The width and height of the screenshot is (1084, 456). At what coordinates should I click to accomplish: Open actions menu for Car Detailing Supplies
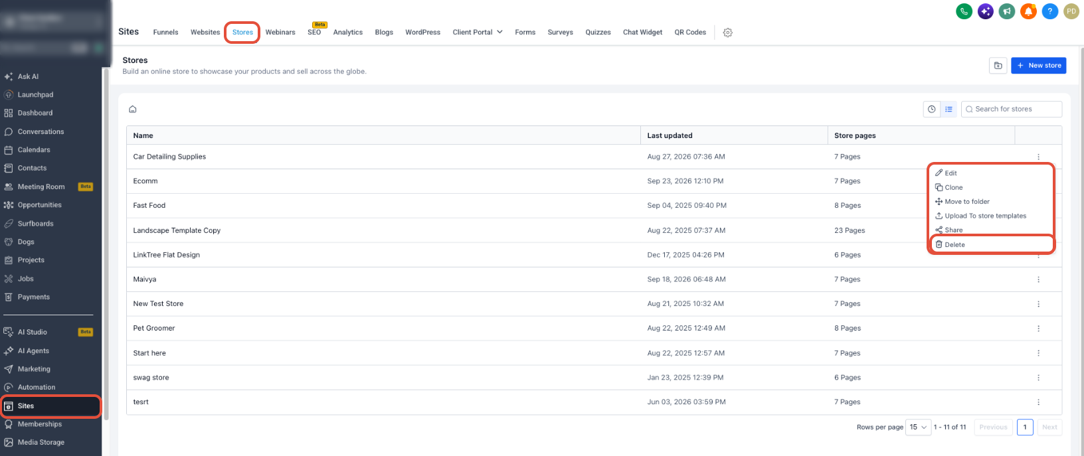click(x=1038, y=157)
